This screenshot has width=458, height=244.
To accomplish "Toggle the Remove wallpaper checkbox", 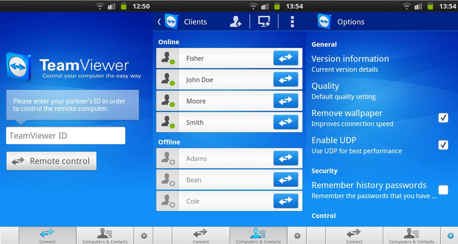I will pos(443,118).
